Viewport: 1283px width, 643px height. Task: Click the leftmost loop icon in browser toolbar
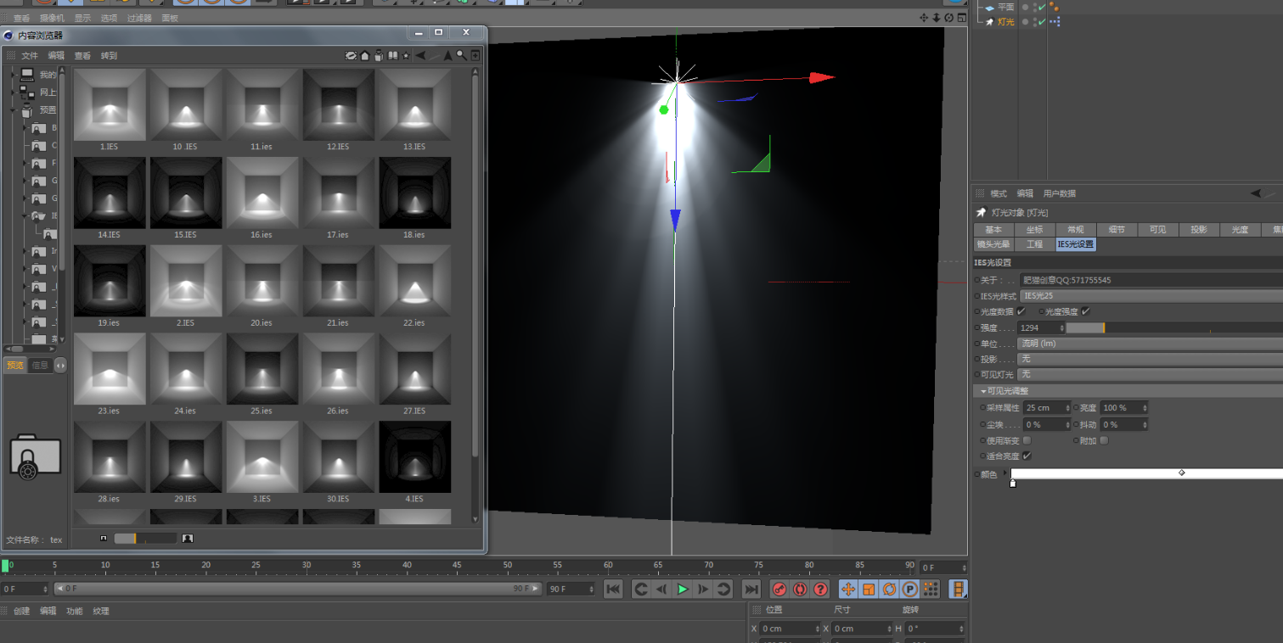[x=351, y=55]
